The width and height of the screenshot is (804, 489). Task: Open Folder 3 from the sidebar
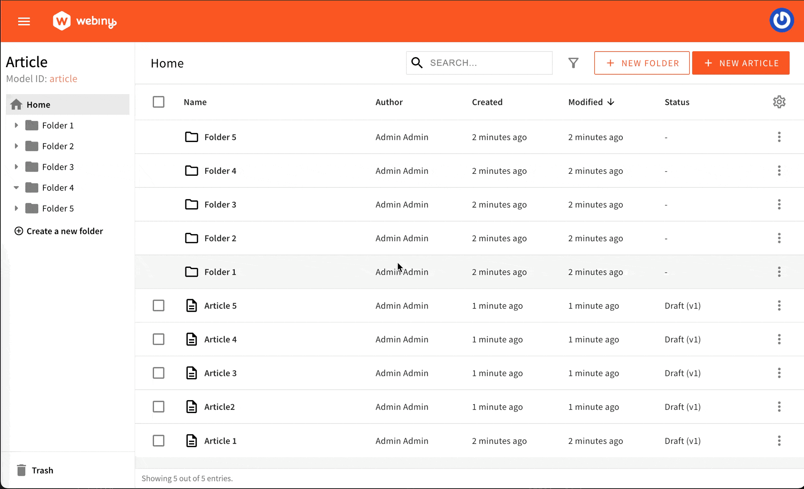coord(58,166)
